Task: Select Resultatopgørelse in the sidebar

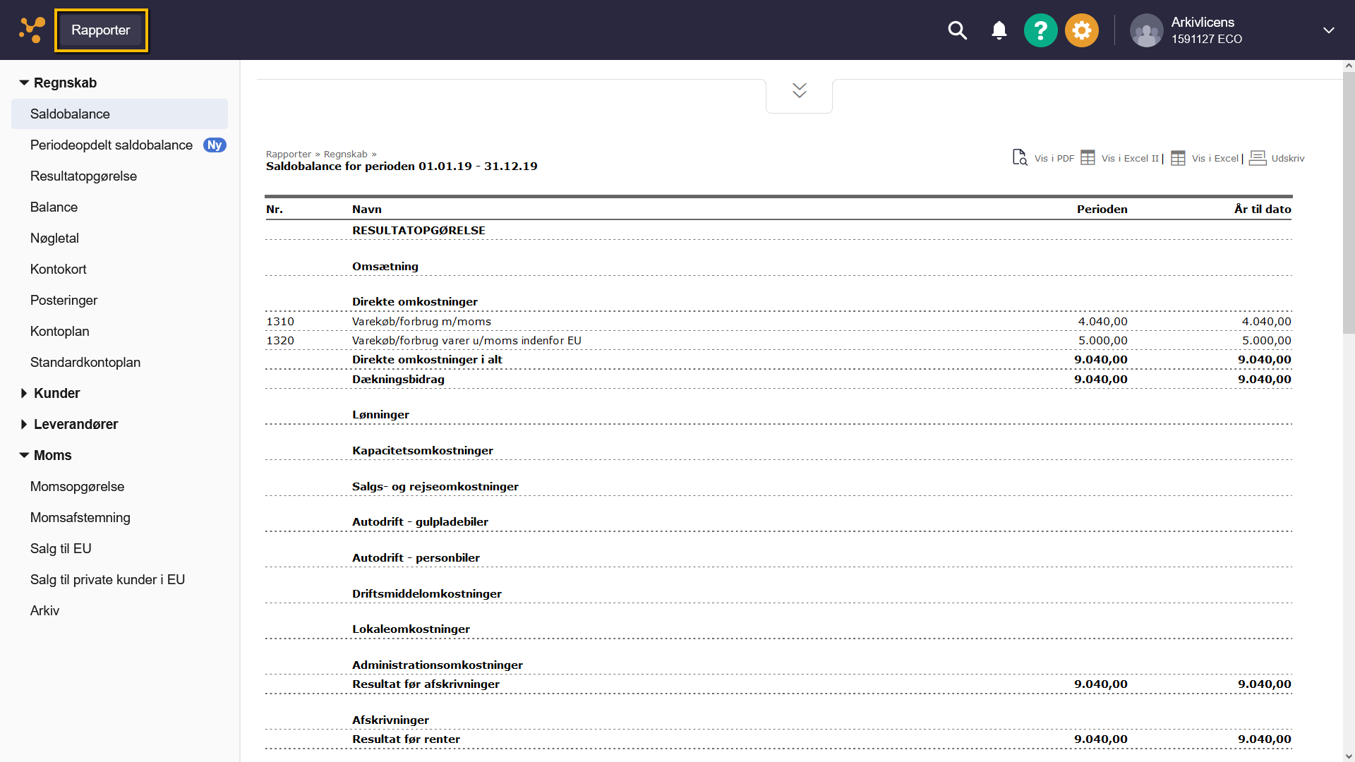Action: click(x=83, y=176)
